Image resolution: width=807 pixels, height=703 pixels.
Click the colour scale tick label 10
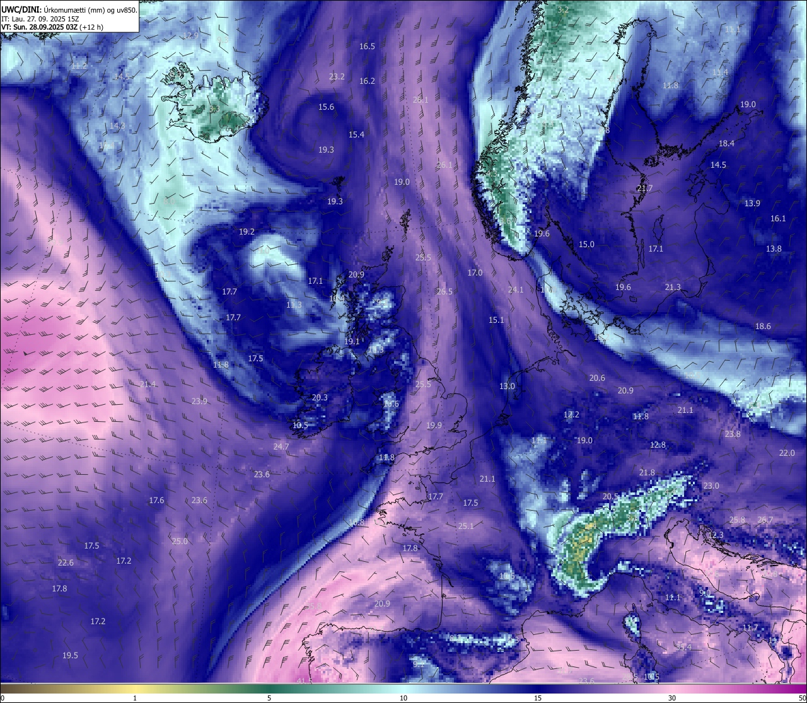click(403, 698)
